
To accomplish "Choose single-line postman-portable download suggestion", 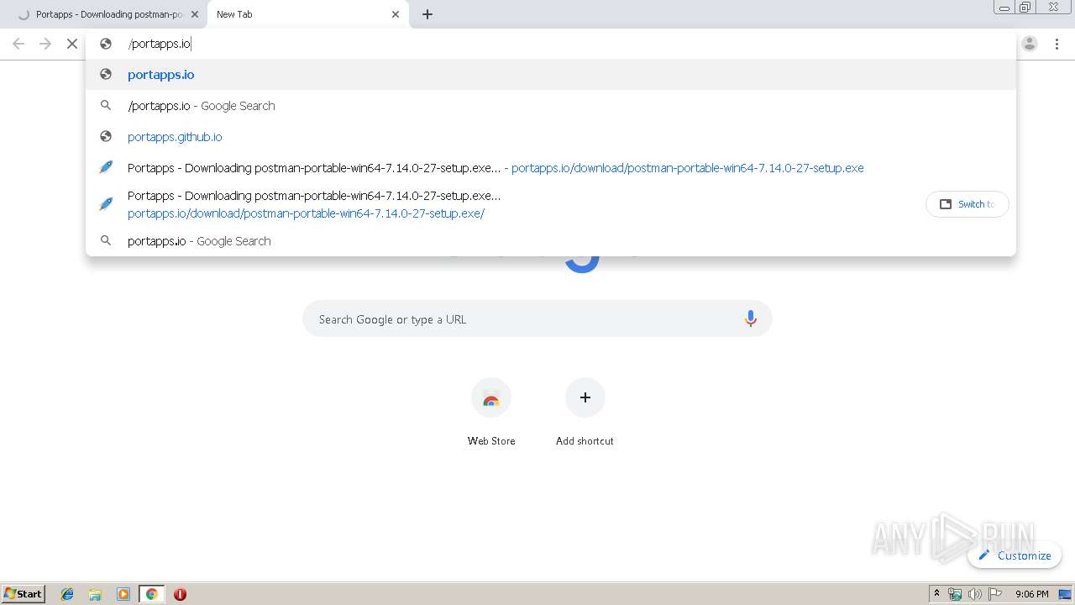I will point(551,168).
